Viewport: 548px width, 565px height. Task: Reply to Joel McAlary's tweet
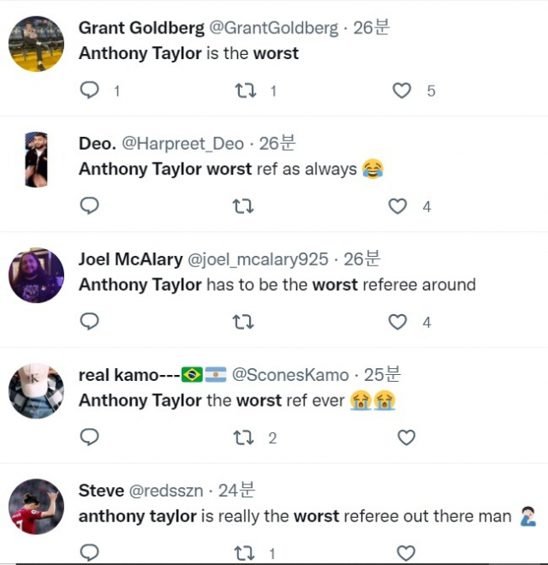(x=89, y=322)
